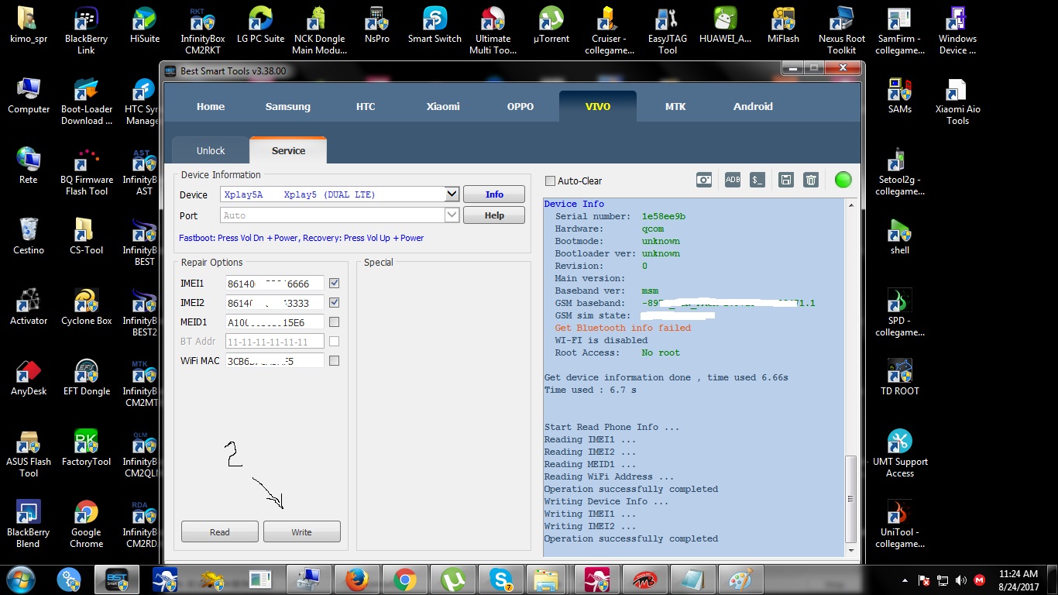Open the UMT Support Access icon
The height and width of the screenshot is (595, 1058).
pyautogui.click(x=900, y=454)
